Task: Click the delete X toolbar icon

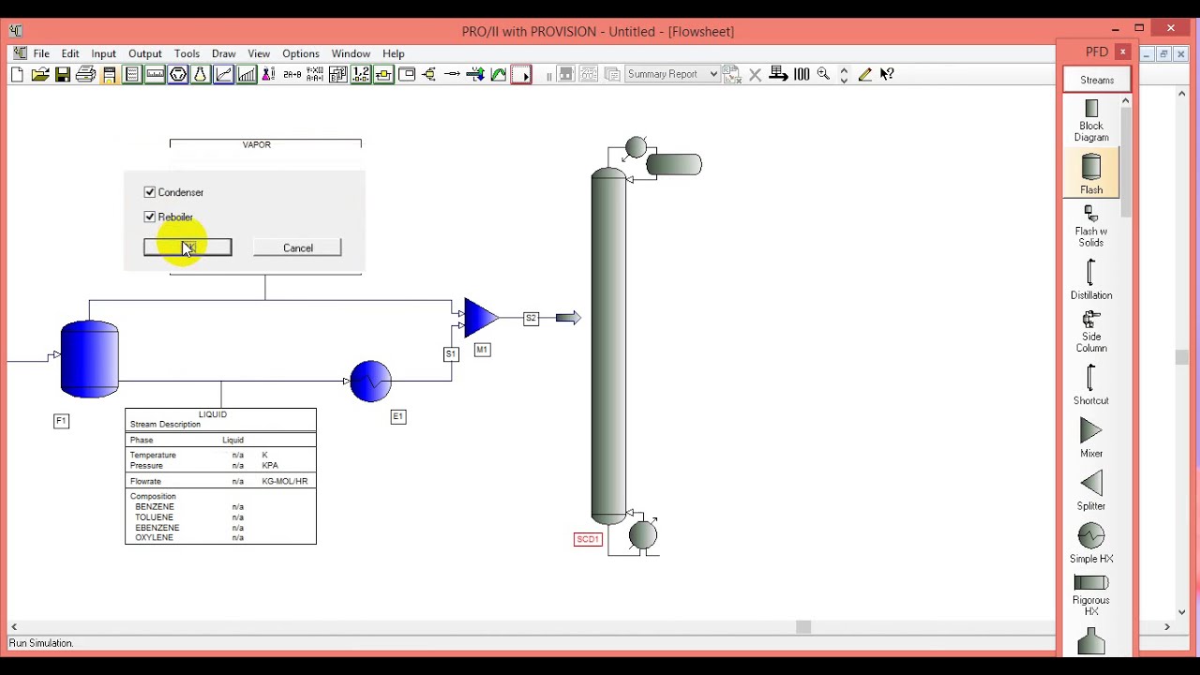Action: coord(756,75)
